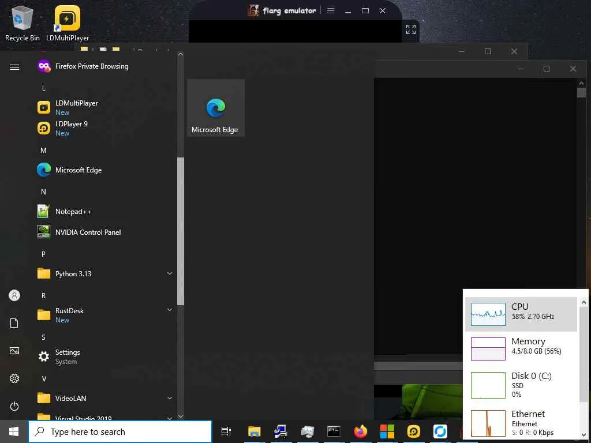Select CPU in performance summary
Image resolution: width=591 pixels, height=443 pixels.
(x=521, y=314)
